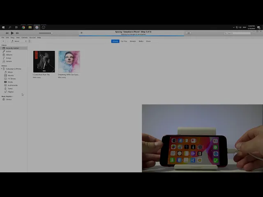This screenshot has width=263, height=197.
Task: Adjust the volume slider
Action: pos(45,33)
